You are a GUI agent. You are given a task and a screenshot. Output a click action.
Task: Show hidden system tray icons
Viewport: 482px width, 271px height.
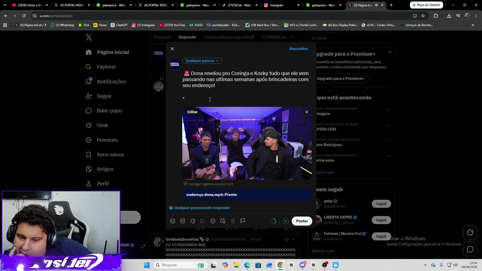425,265
